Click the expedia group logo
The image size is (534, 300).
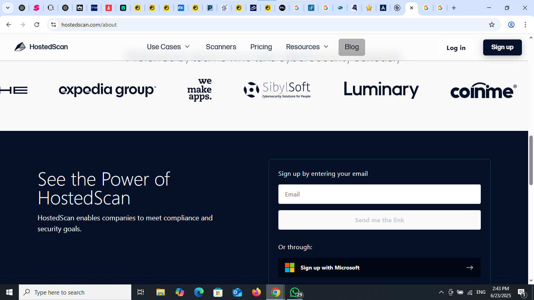pos(108,90)
